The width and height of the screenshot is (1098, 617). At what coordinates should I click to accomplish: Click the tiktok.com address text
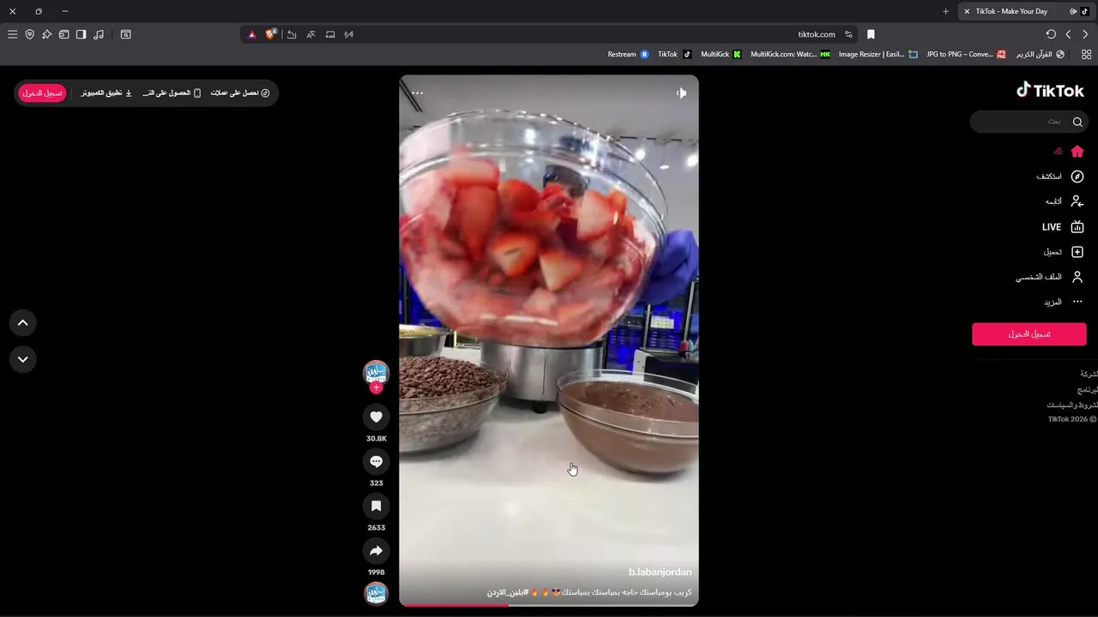(817, 34)
